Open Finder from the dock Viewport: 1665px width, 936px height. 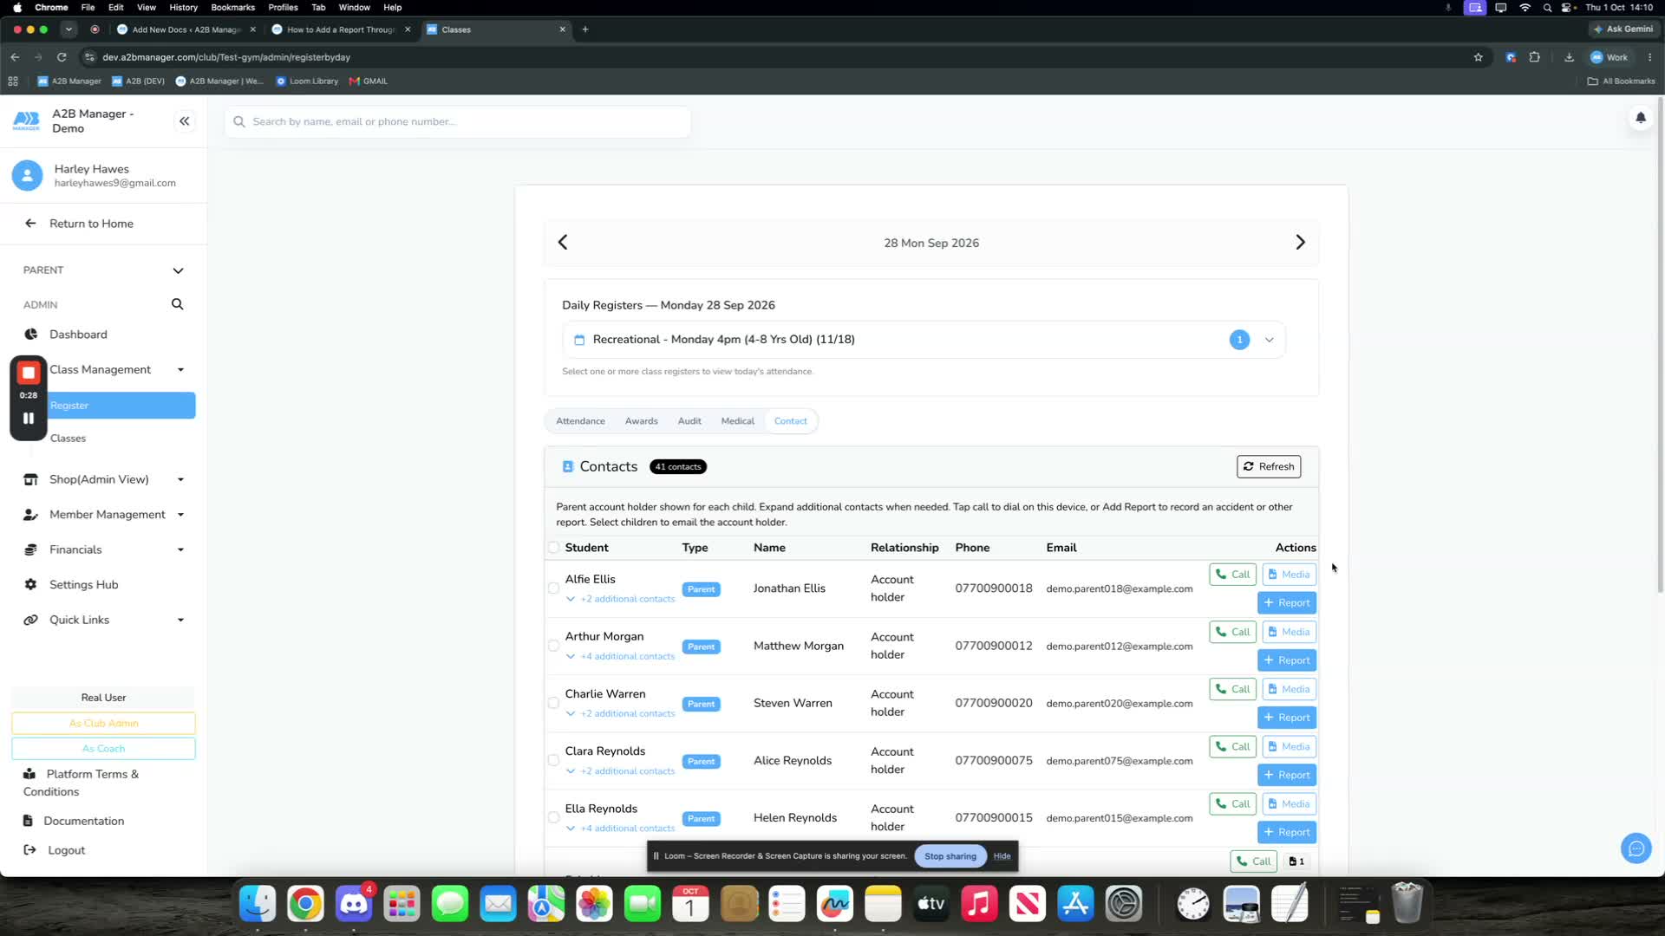click(258, 904)
